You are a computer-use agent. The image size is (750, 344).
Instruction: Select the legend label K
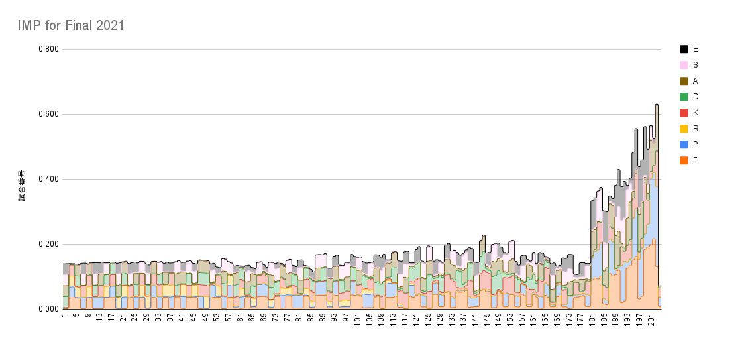(x=695, y=113)
